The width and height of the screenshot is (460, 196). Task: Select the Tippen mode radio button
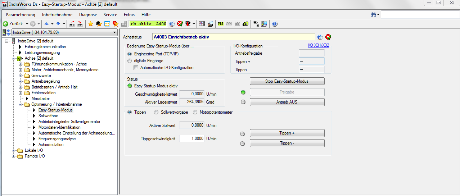[x=130, y=112]
